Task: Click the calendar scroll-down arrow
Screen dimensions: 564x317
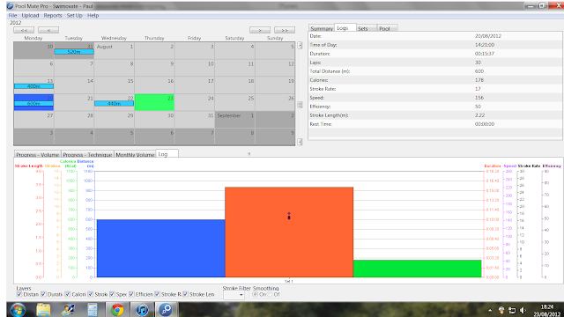Action: [x=300, y=142]
